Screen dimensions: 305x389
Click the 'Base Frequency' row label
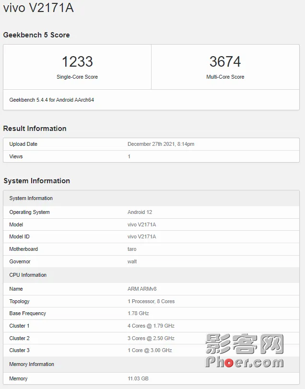tap(27, 313)
